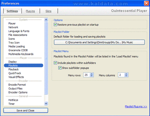Select Playback in the settings list
Viewport: 150px width, 116px height.
coord(14,69)
